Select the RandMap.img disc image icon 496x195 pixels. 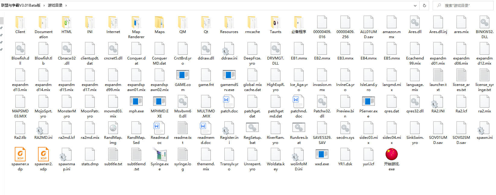click(113, 128)
